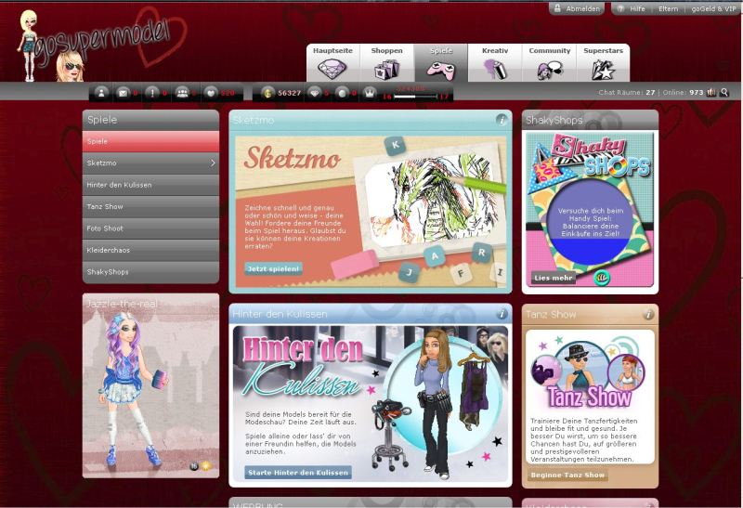
Task: Click the Chat Räume count text
Action: click(626, 93)
